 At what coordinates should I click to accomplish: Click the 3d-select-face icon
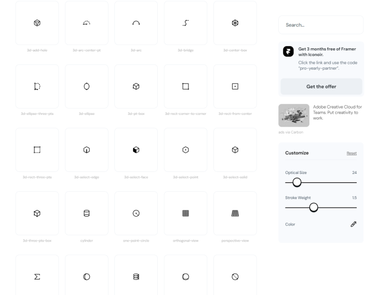136,150
